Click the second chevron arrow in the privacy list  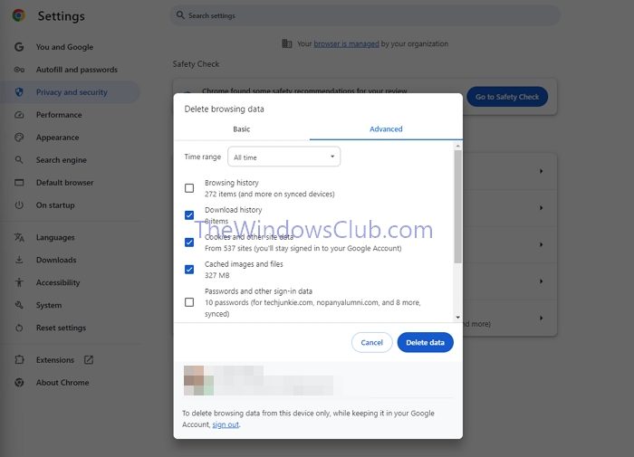541,208
